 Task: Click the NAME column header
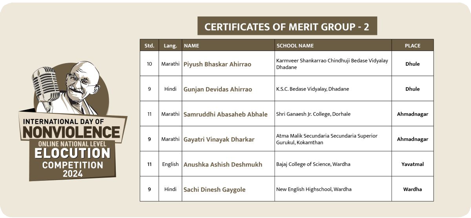point(228,45)
